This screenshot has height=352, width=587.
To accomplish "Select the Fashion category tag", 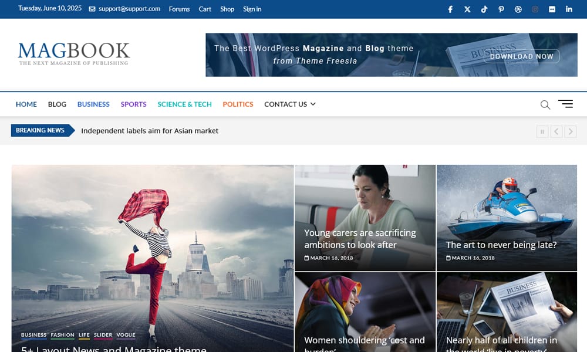I will click(x=62, y=335).
